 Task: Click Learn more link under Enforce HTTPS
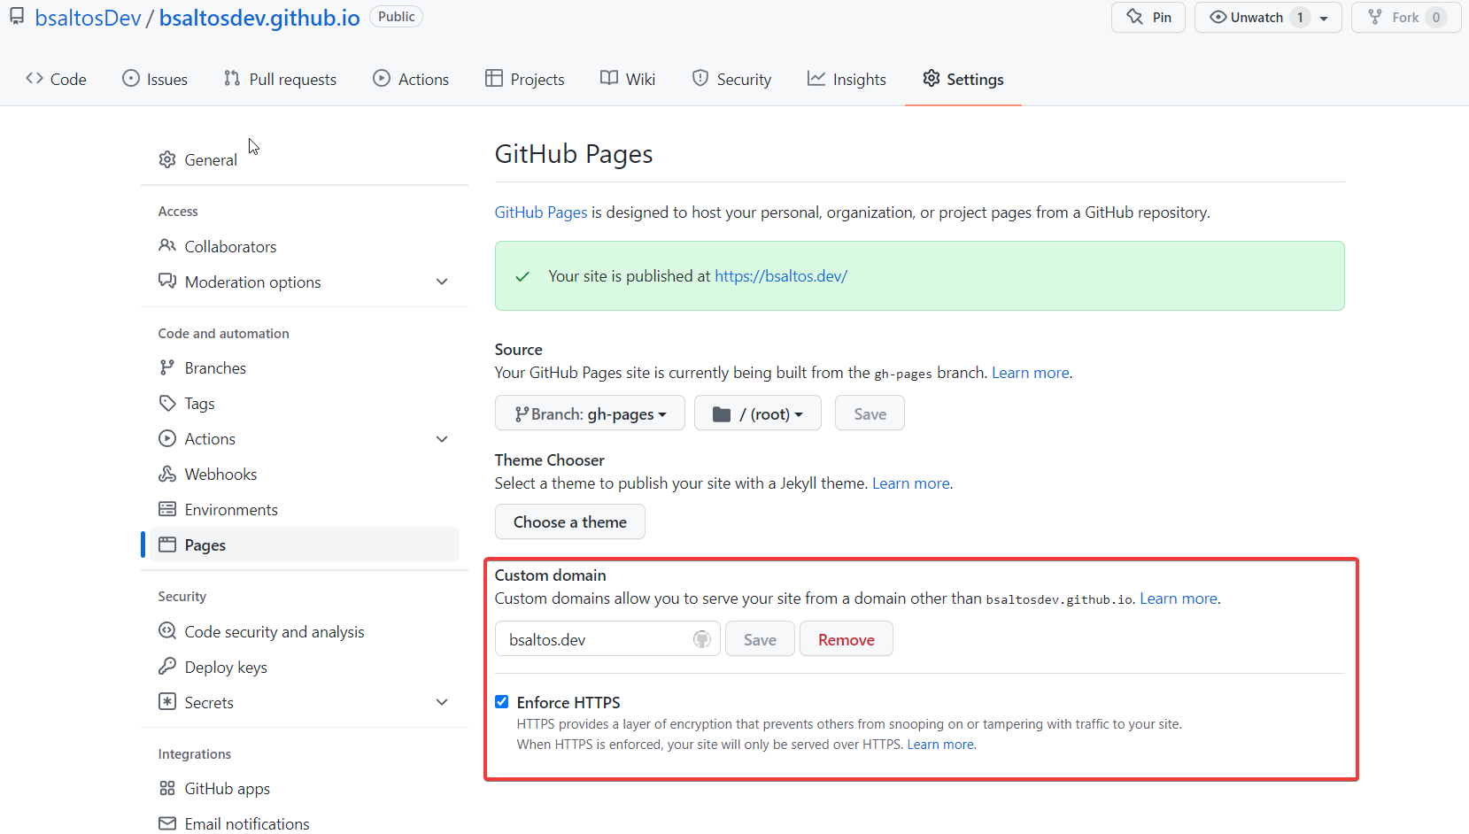(x=940, y=745)
